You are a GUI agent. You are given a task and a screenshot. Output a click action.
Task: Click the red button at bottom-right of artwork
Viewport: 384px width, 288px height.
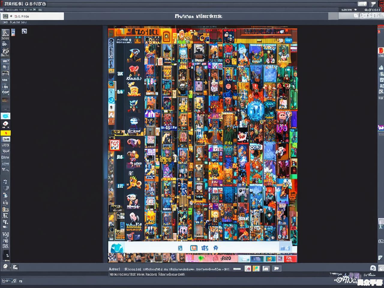290,259
